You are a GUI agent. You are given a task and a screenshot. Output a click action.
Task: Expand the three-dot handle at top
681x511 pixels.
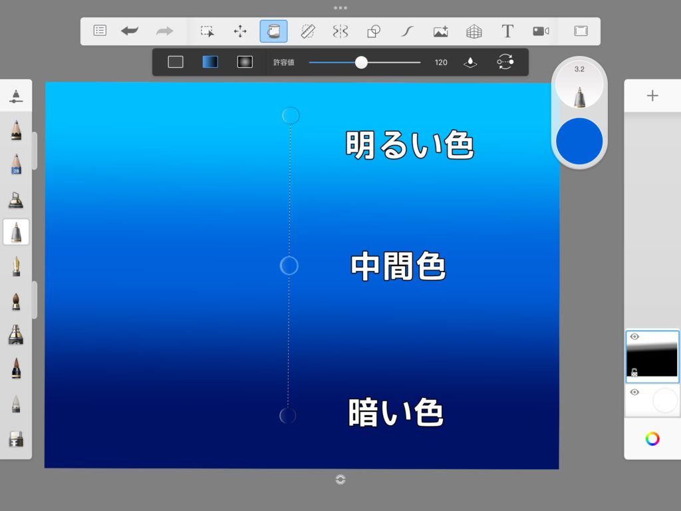coord(340,8)
